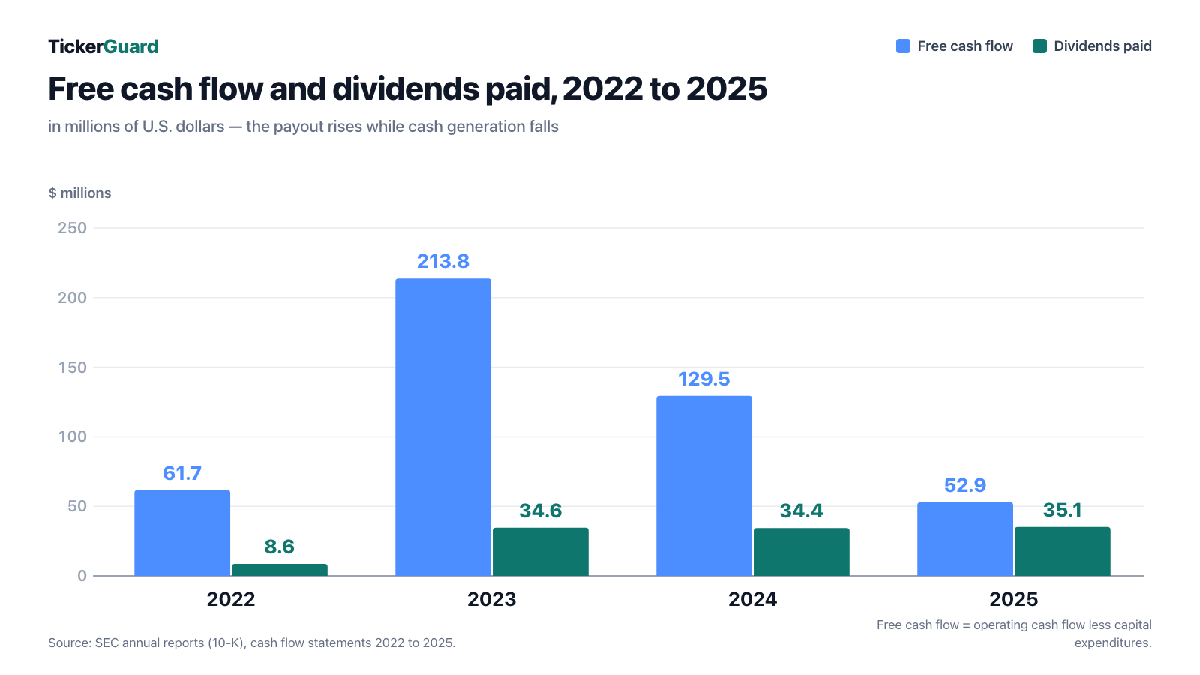
Task: Click the 2024 x-axis label
Action: (753, 599)
